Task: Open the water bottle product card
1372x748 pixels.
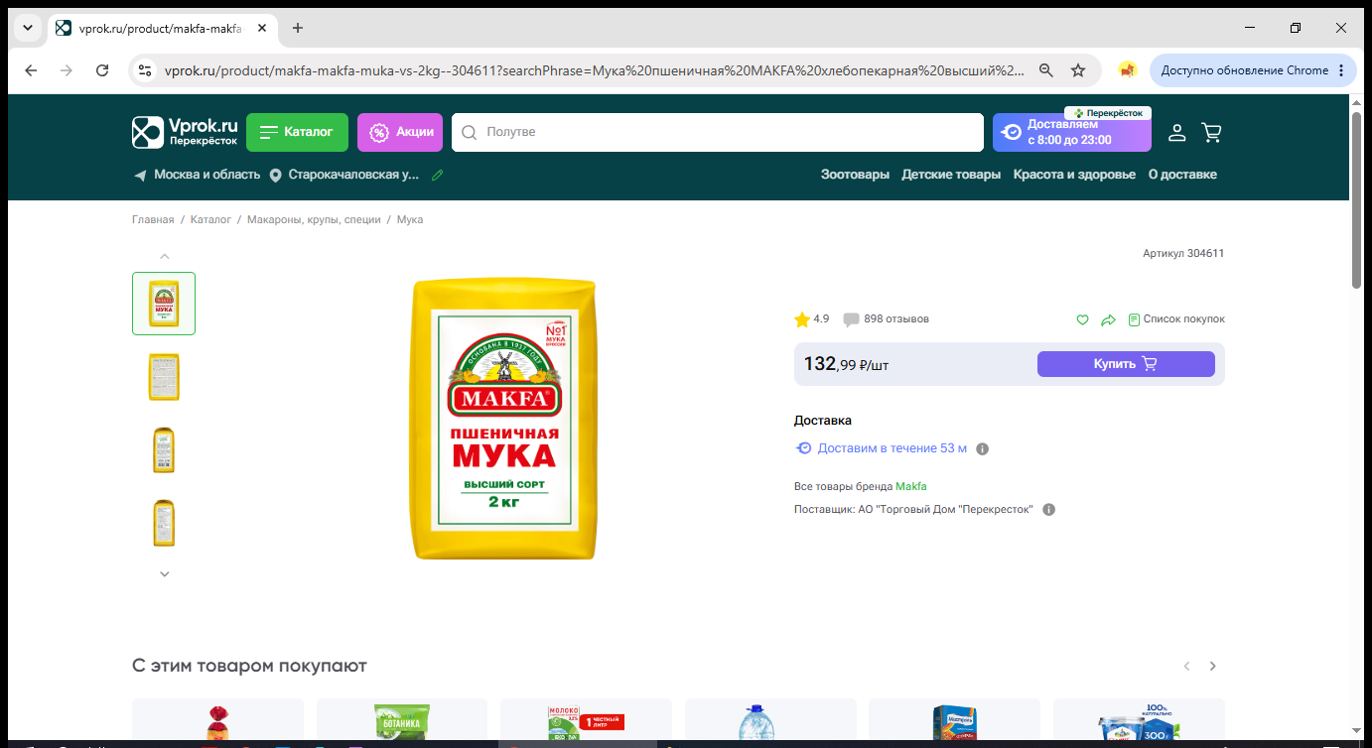Action: tap(770, 721)
